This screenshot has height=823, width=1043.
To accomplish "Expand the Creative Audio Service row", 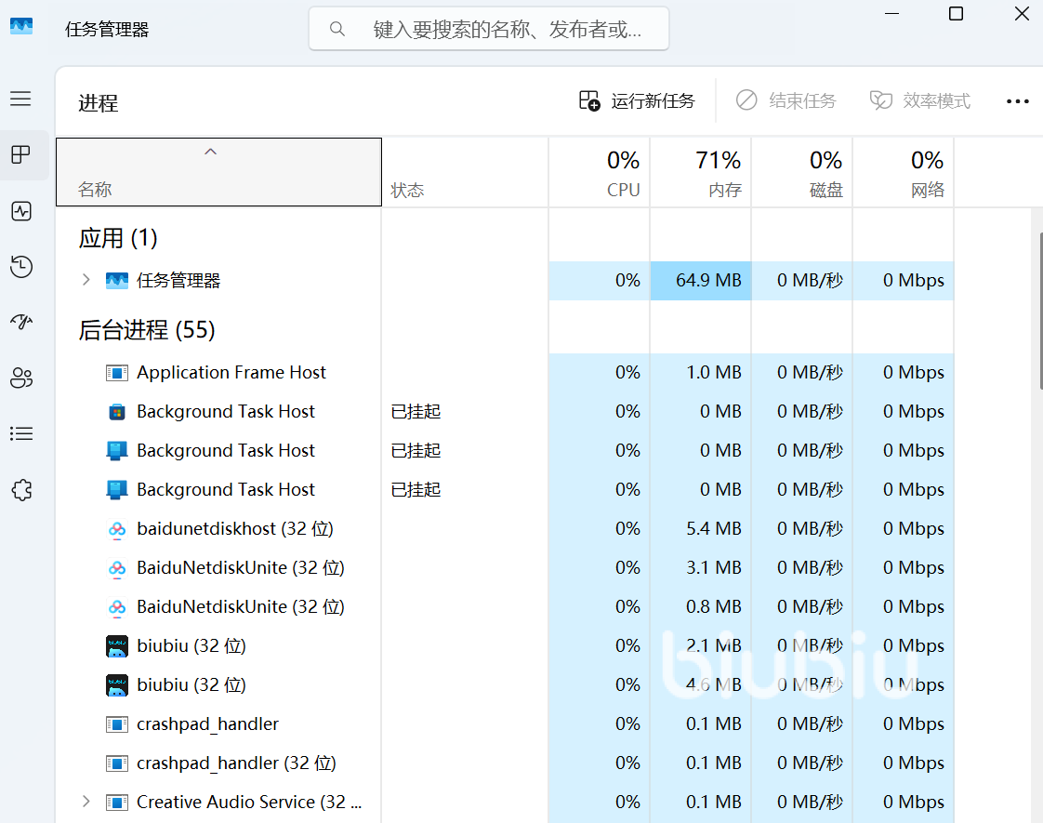I will (86, 802).
